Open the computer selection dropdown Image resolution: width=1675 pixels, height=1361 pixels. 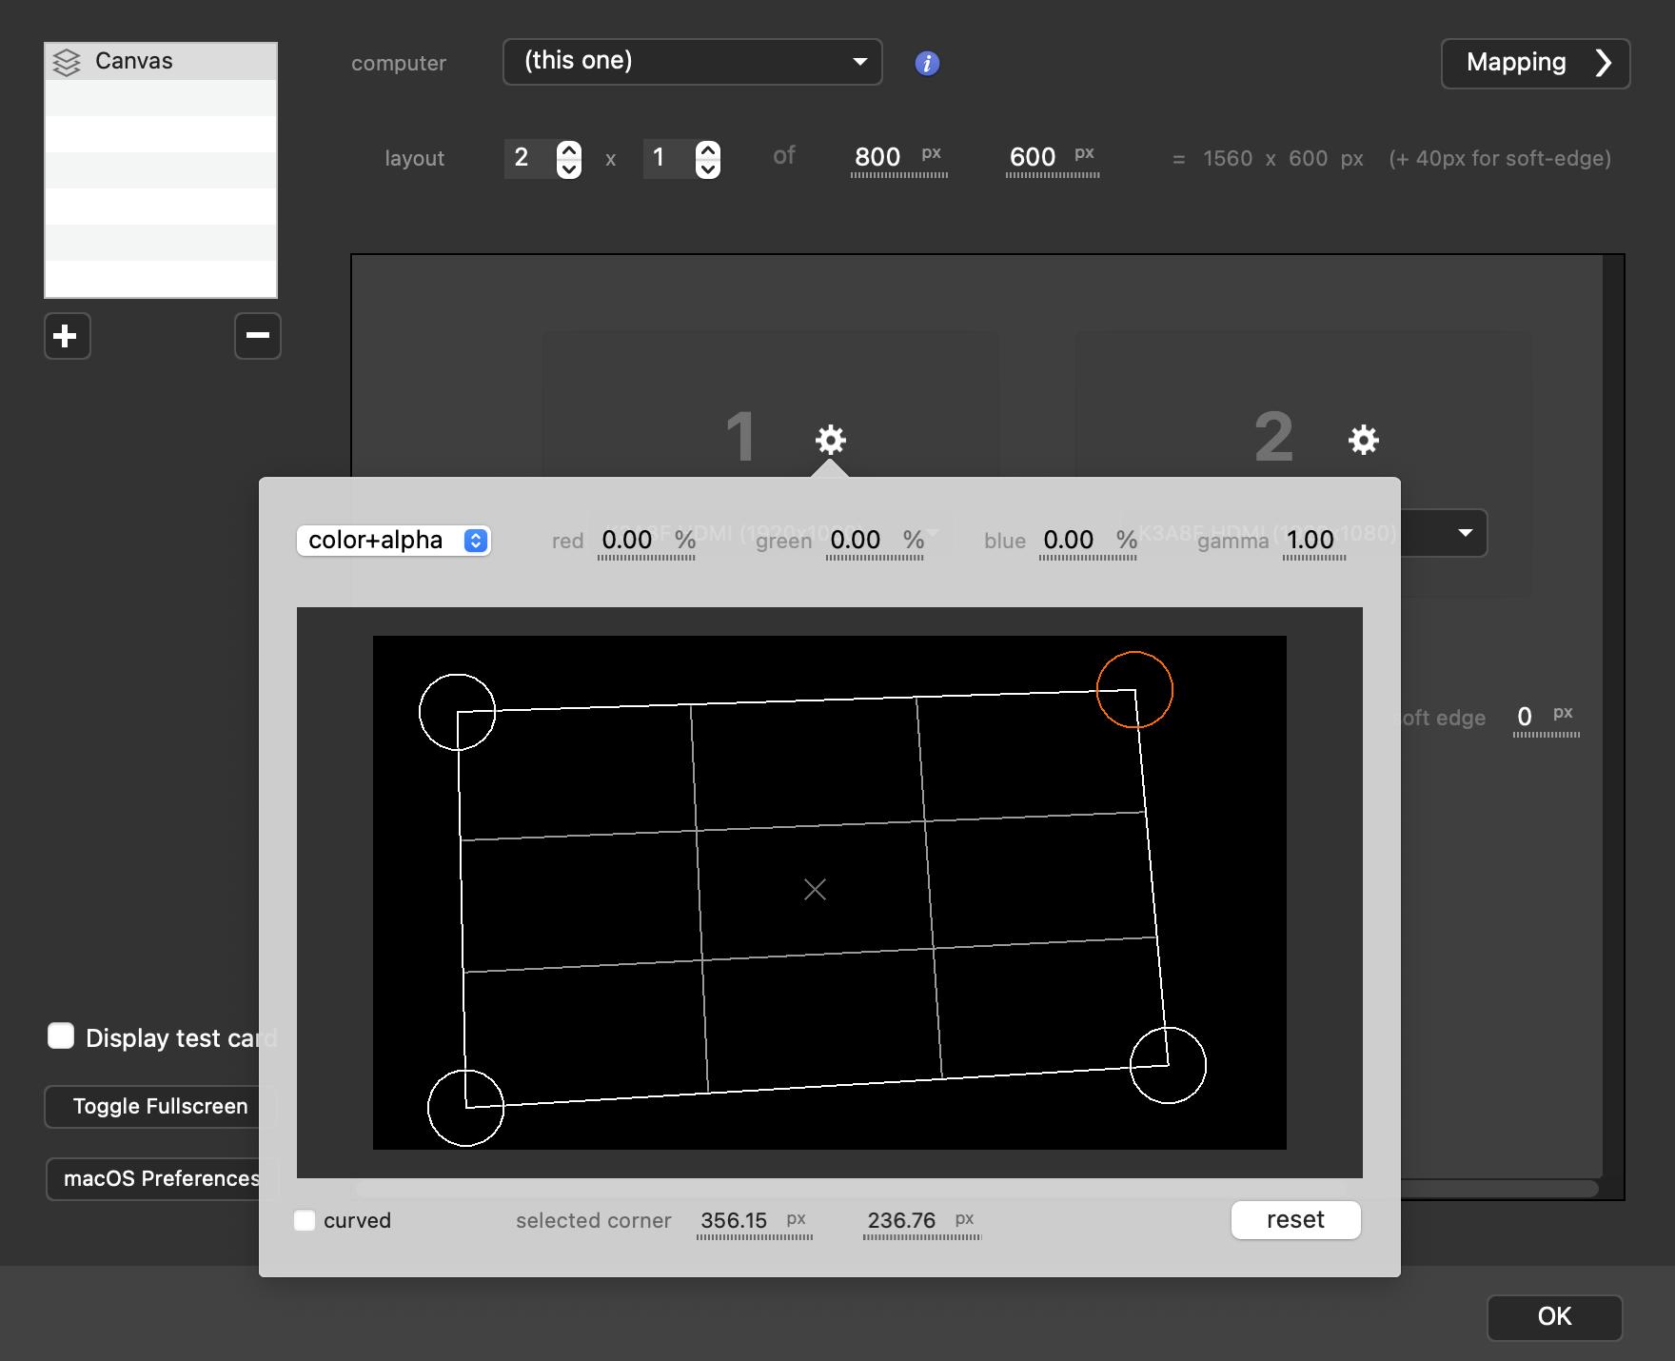click(692, 62)
